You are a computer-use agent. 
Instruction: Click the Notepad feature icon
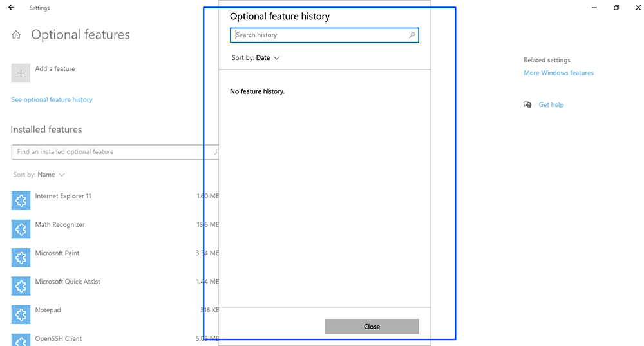21,315
